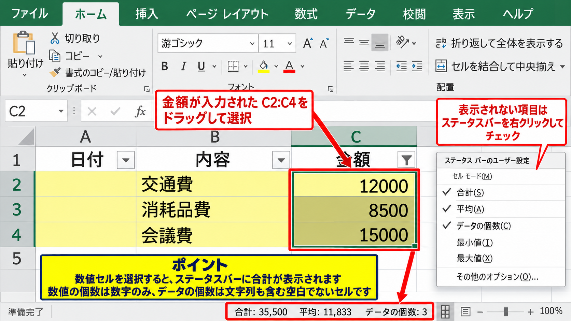Open the 日付 column filter dropdown
This screenshot has height=321, width=571.
point(126,160)
